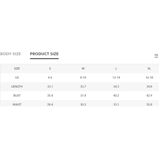Toggle the IN unit switch
This screenshot has height=159, width=159.
coord(156,55)
